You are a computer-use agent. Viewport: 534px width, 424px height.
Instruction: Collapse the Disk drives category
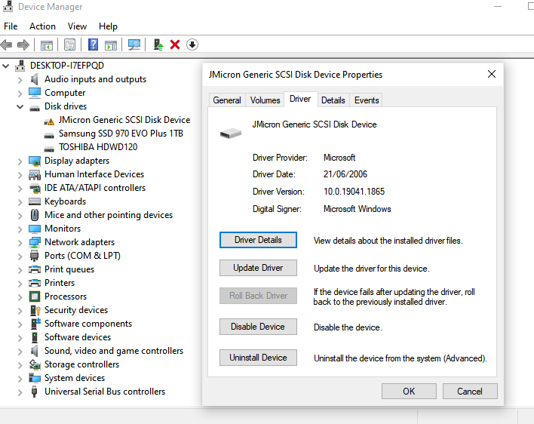pyautogui.click(x=20, y=106)
